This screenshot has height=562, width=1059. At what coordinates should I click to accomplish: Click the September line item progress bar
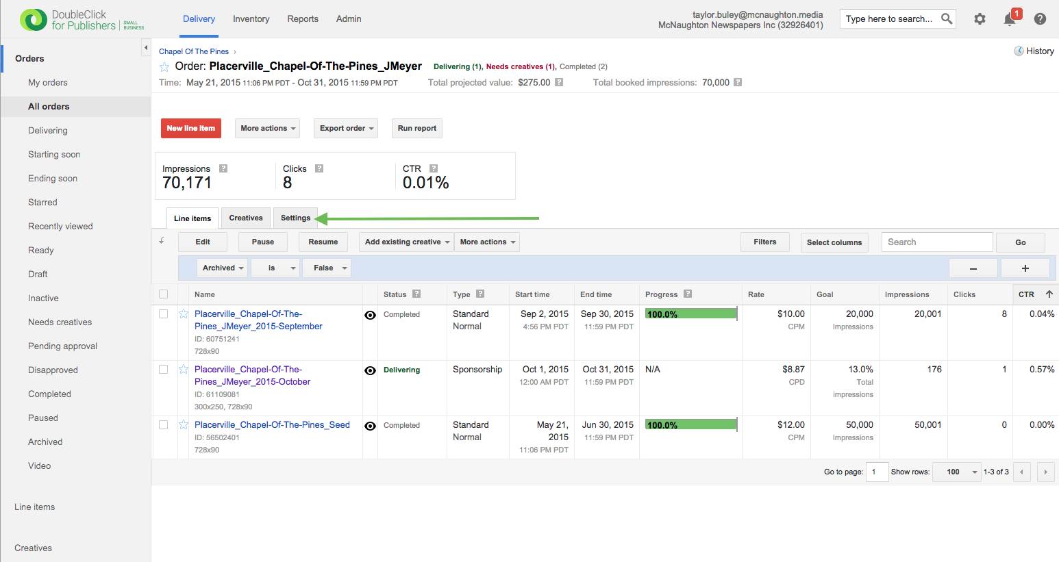(x=690, y=314)
